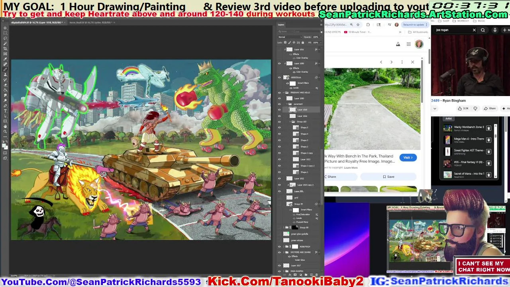Open the Layers panel tab
510x287 pixels.
coord(281,25)
